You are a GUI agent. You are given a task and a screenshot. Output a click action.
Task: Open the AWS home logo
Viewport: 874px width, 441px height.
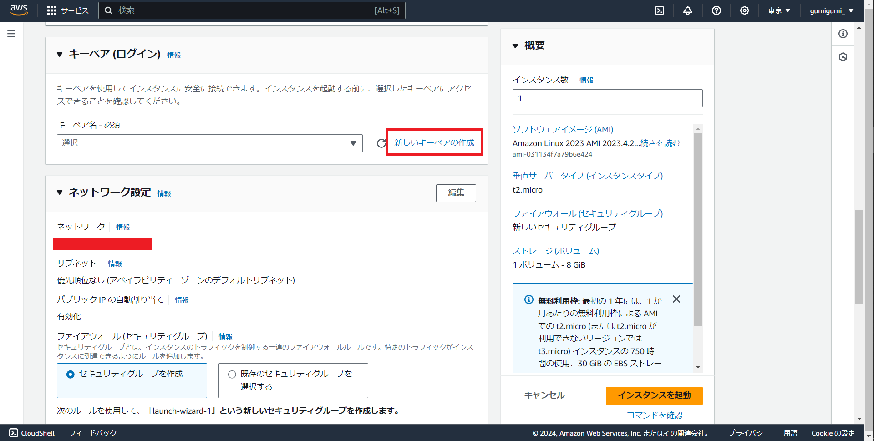19,10
